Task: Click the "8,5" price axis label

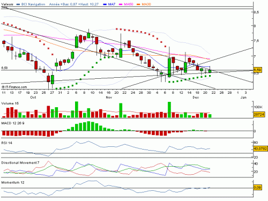Action: (x=256, y=12)
